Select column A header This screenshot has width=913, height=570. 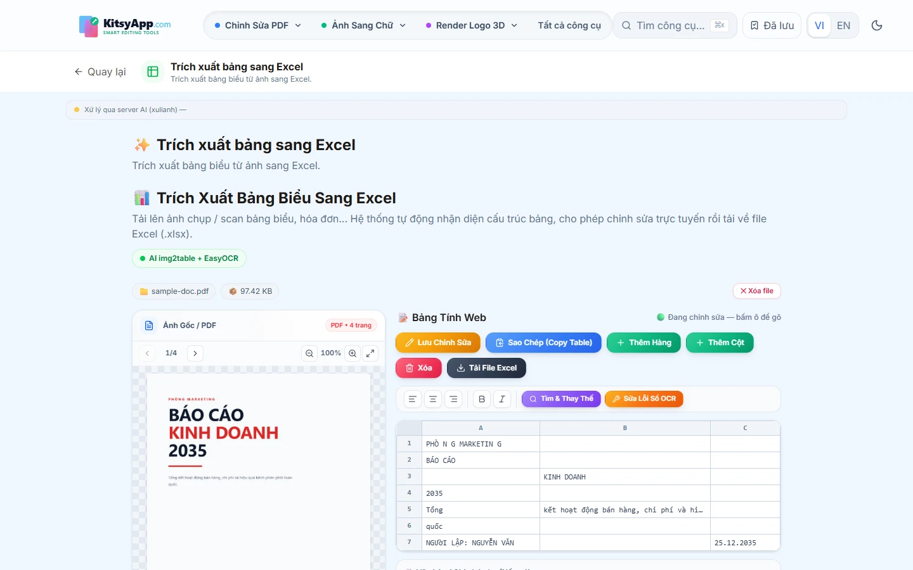(481, 428)
